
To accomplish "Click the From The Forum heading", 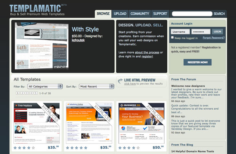I will [x=184, y=79].
